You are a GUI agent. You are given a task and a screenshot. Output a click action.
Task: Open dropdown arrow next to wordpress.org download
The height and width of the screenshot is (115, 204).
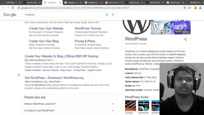[61, 82]
